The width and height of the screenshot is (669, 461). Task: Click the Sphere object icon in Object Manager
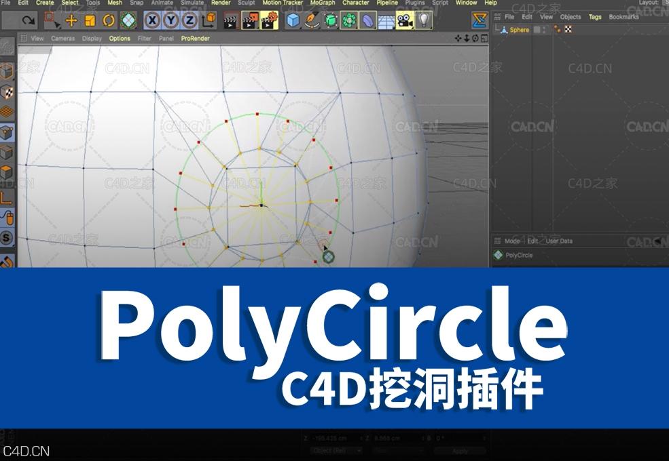(504, 29)
